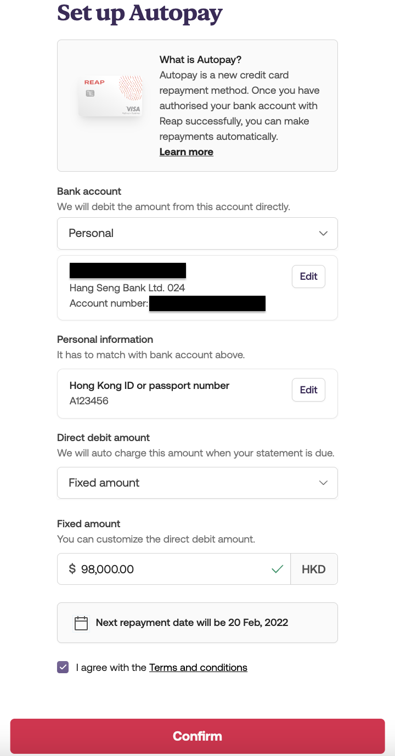
Task: Click the A123456 ID number text
Action: pyautogui.click(x=89, y=401)
